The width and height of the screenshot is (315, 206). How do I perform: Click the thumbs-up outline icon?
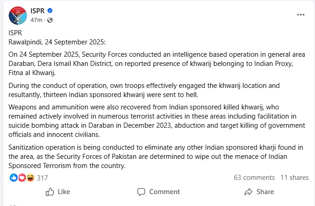[50, 192]
